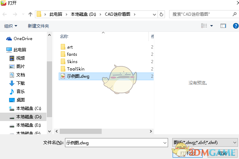Open the help question mark icon

tap(236, 26)
